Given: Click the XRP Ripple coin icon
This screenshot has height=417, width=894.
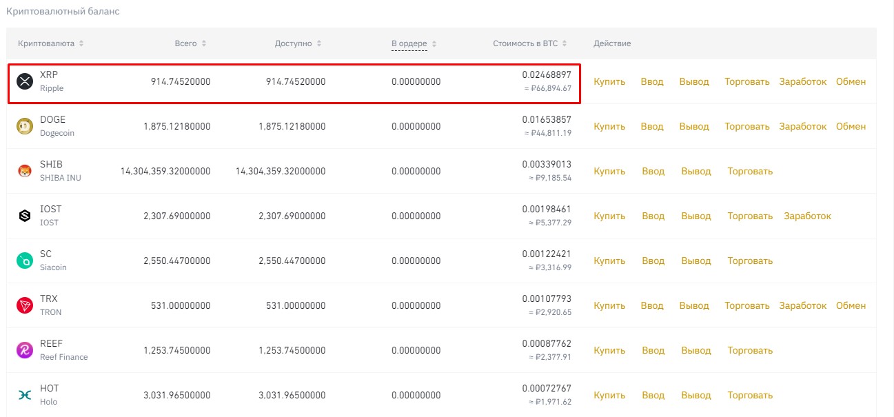Looking at the screenshot, I should [x=25, y=81].
